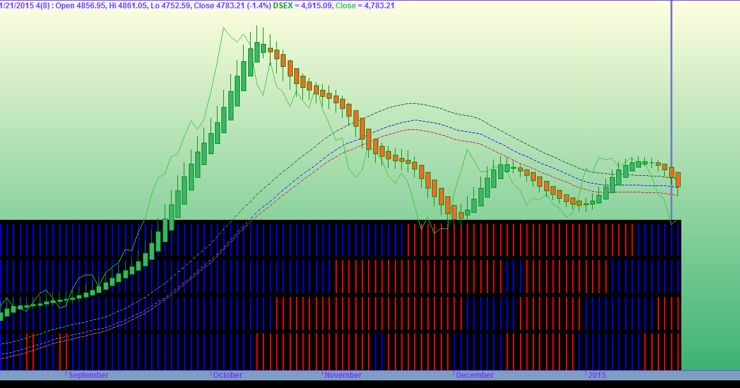Click the green Close = 4,783.21 title
Viewport: 740px width, 388px height.
tap(365, 6)
